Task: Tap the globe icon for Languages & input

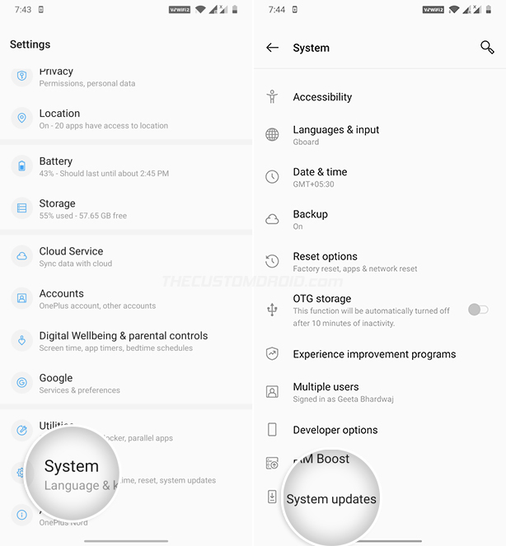Action: click(x=272, y=135)
